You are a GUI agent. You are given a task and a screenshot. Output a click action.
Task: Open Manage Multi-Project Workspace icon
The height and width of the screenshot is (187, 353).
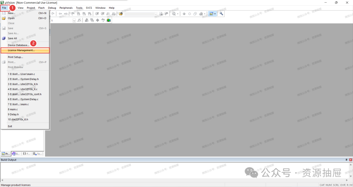[x=92, y=20]
